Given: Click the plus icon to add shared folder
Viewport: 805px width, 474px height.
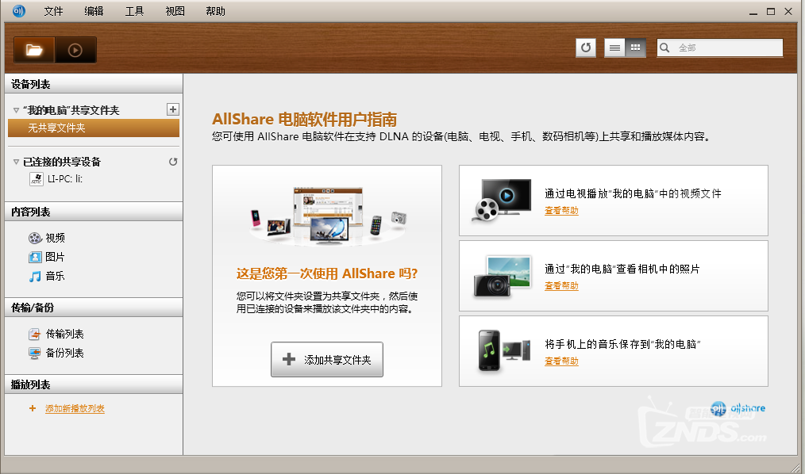Looking at the screenshot, I should (x=173, y=109).
